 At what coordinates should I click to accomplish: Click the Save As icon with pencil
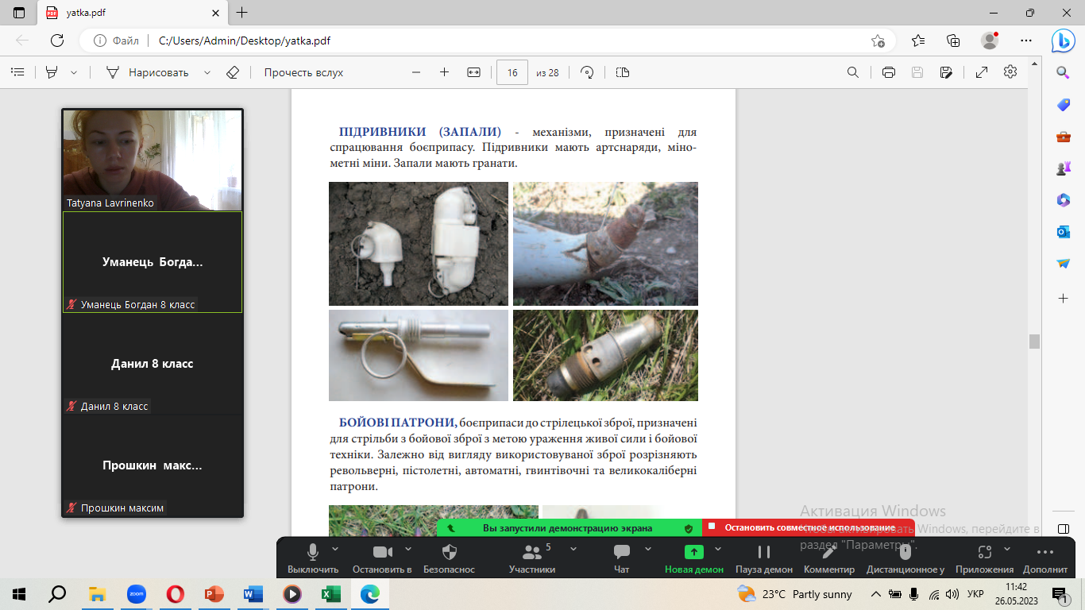pos(946,72)
